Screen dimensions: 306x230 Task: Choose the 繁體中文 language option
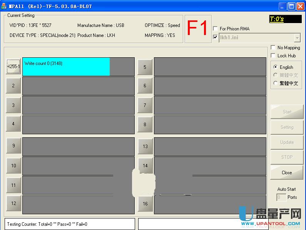pos(275,83)
